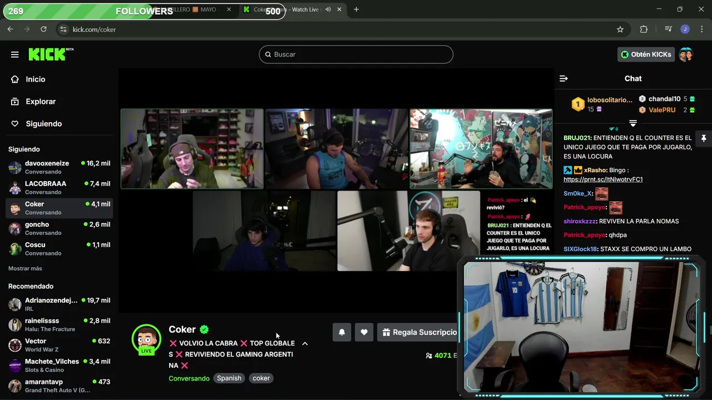Open the user profile avatar menu
The height and width of the screenshot is (400, 712).
(x=686, y=54)
